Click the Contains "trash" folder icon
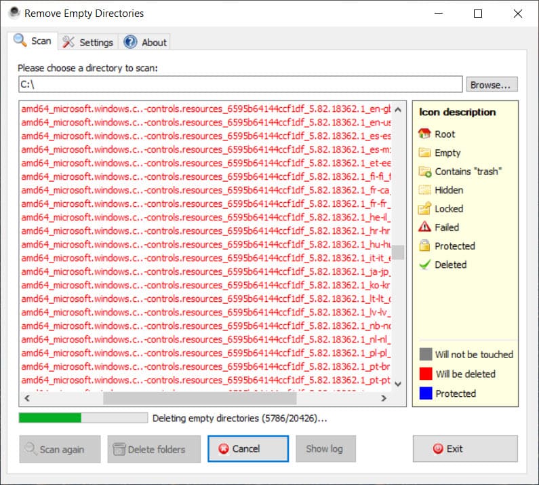This screenshot has height=485, width=539. [425, 172]
